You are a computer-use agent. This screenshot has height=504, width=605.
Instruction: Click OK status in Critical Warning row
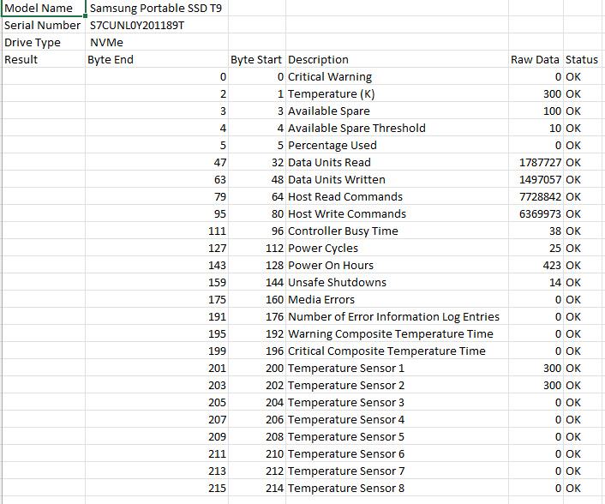pos(584,76)
